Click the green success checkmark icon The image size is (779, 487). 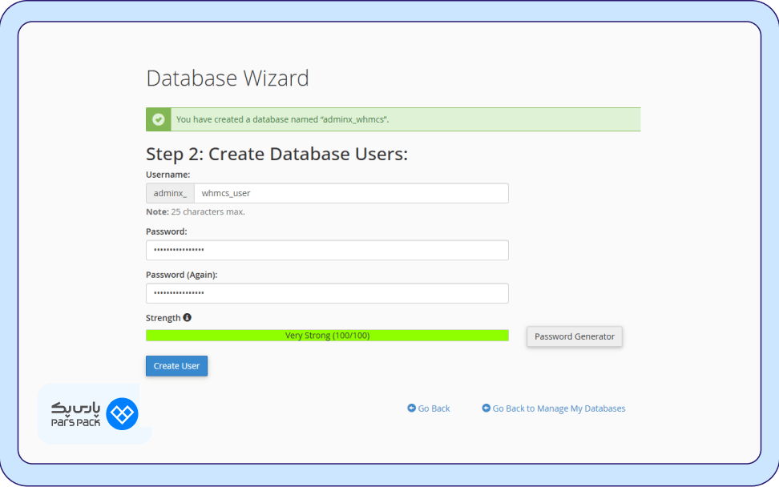(x=158, y=119)
